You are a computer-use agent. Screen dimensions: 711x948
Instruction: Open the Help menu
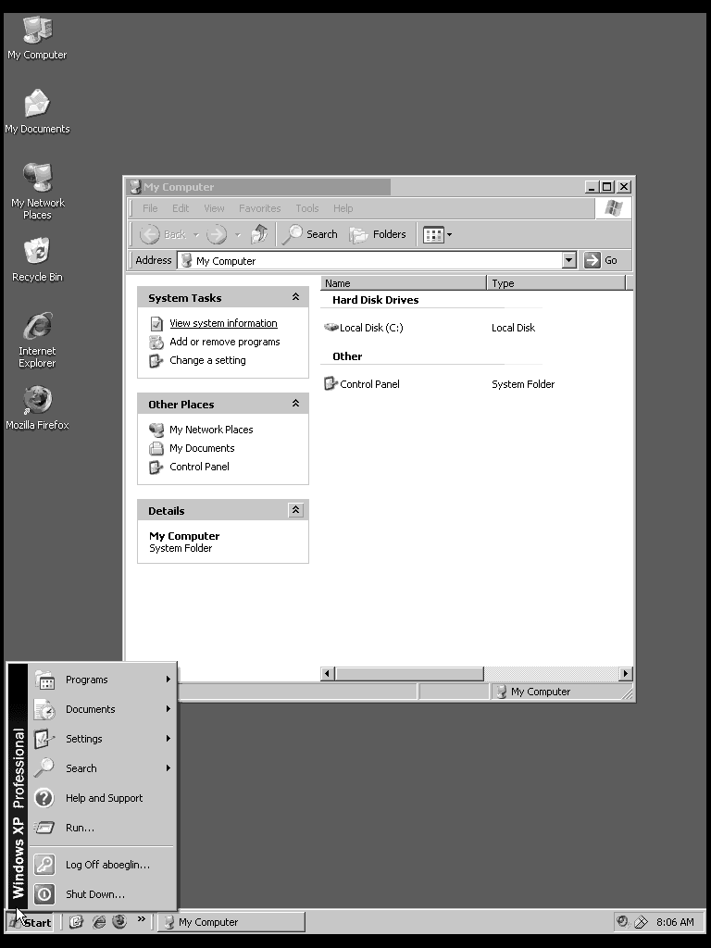point(343,208)
